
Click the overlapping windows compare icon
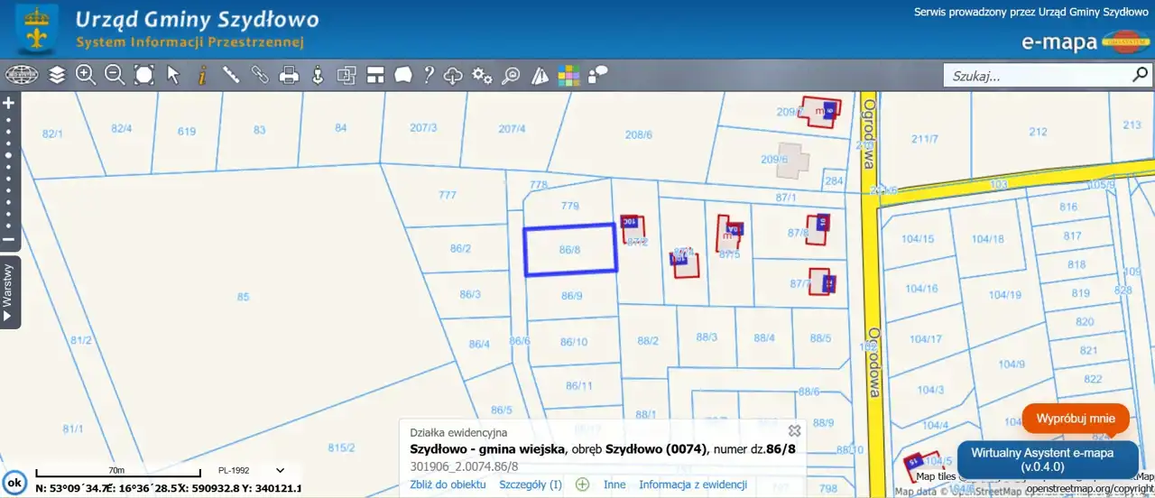click(x=346, y=75)
